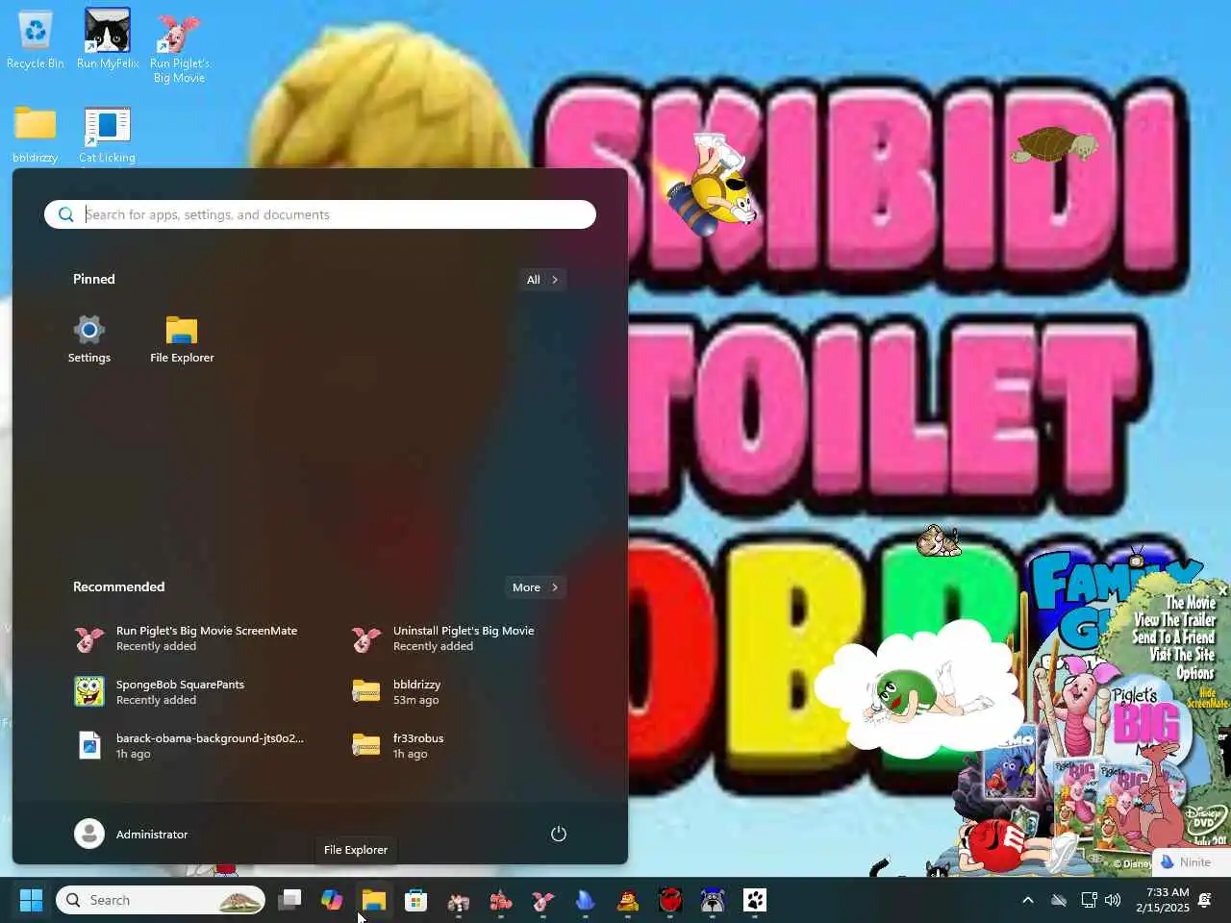This screenshot has width=1231, height=923.
Task: Click the red M&M taskbar icon
Action: pos(670,900)
